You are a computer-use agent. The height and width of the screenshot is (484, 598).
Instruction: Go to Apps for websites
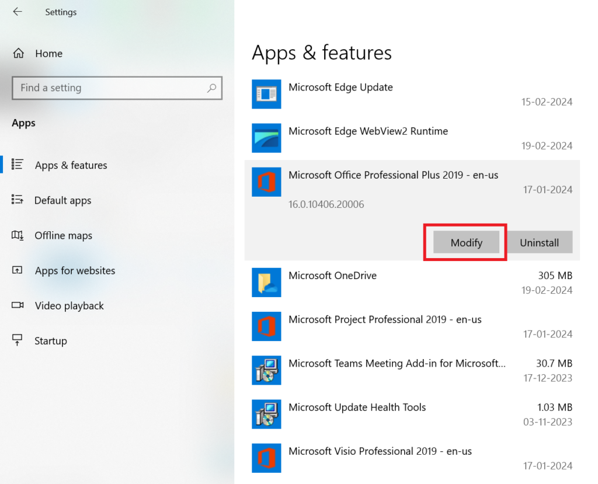point(75,270)
